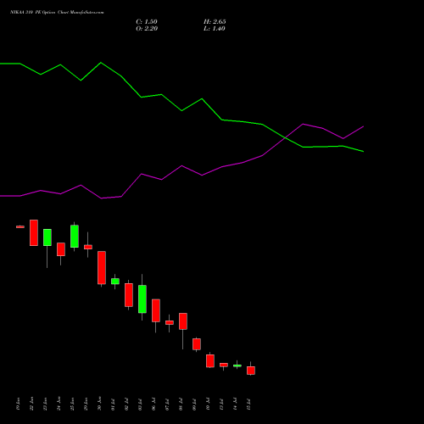The image size is (424, 424).
Task: Click the green candle above 25 Jun
Action: 75,237
